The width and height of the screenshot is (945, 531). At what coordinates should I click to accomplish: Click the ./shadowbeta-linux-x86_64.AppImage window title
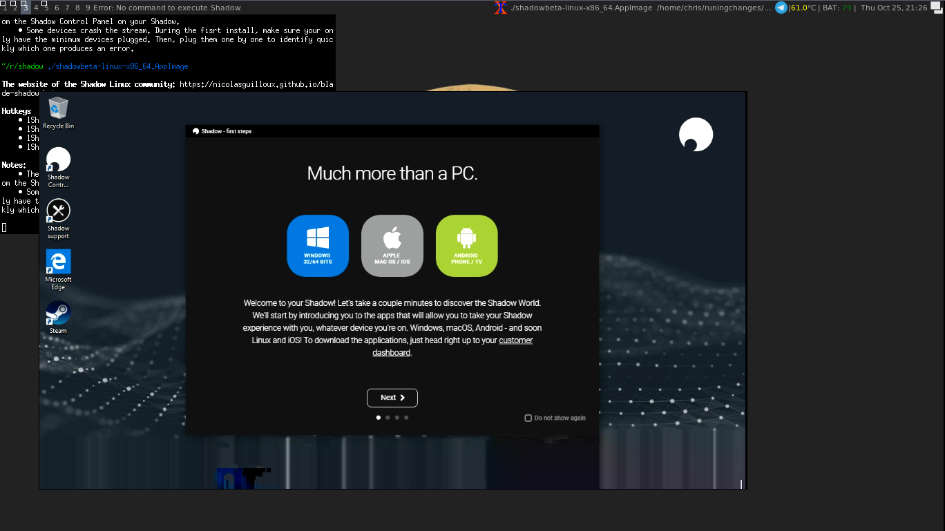pyautogui.click(x=582, y=8)
